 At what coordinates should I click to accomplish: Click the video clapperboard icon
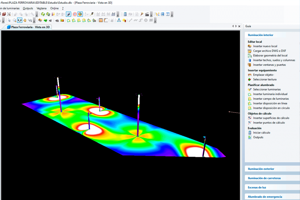147,14
